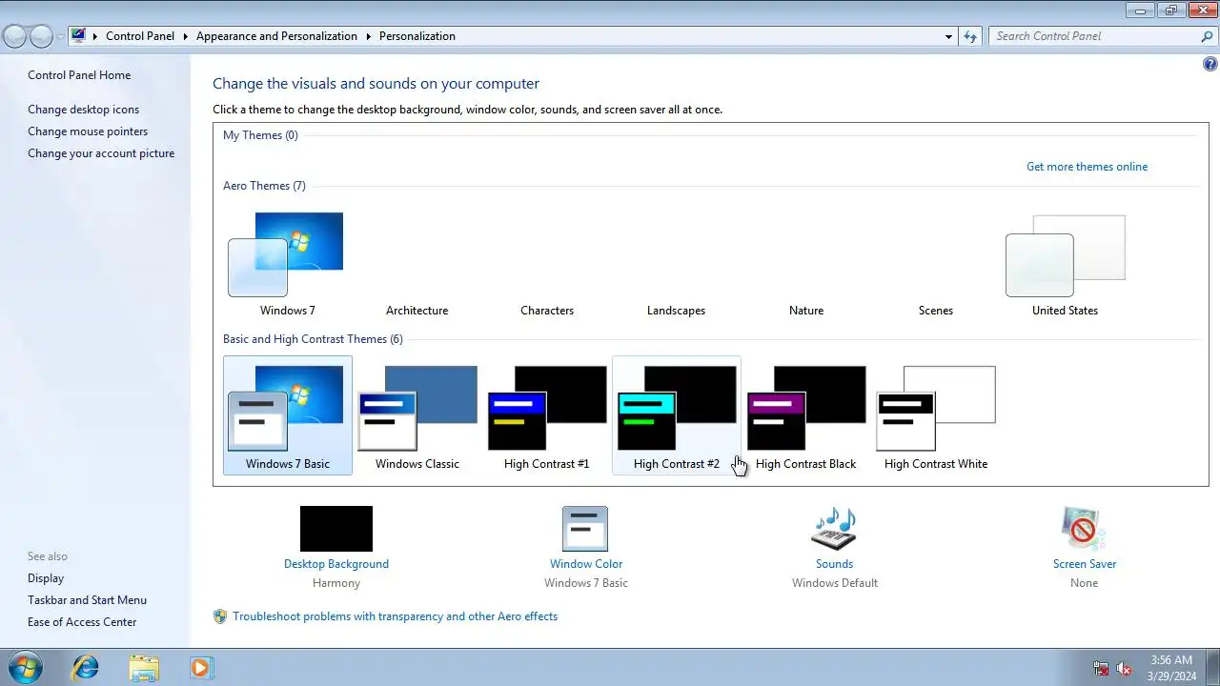Image resolution: width=1220 pixels, height=686 pixels.
Task: Launch Internet Explorer from the taskbar
Action: pyautogui.click(x=86, y=667)
